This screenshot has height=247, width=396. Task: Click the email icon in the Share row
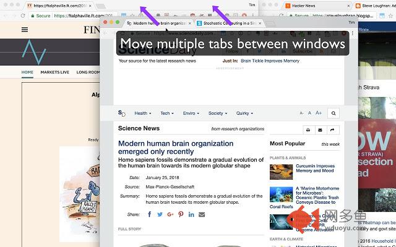[202, 214]
